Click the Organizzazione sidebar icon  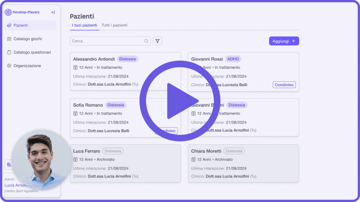pos(9,66)
